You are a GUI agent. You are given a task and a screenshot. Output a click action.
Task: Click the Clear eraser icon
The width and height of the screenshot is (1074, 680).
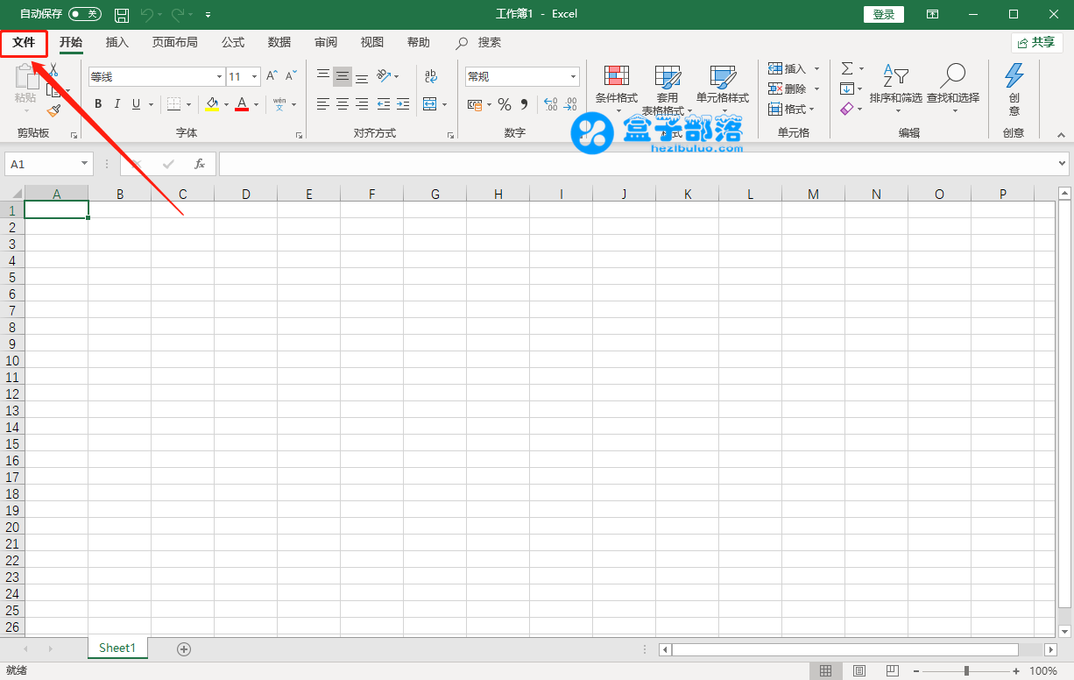(x=846, y=109)
